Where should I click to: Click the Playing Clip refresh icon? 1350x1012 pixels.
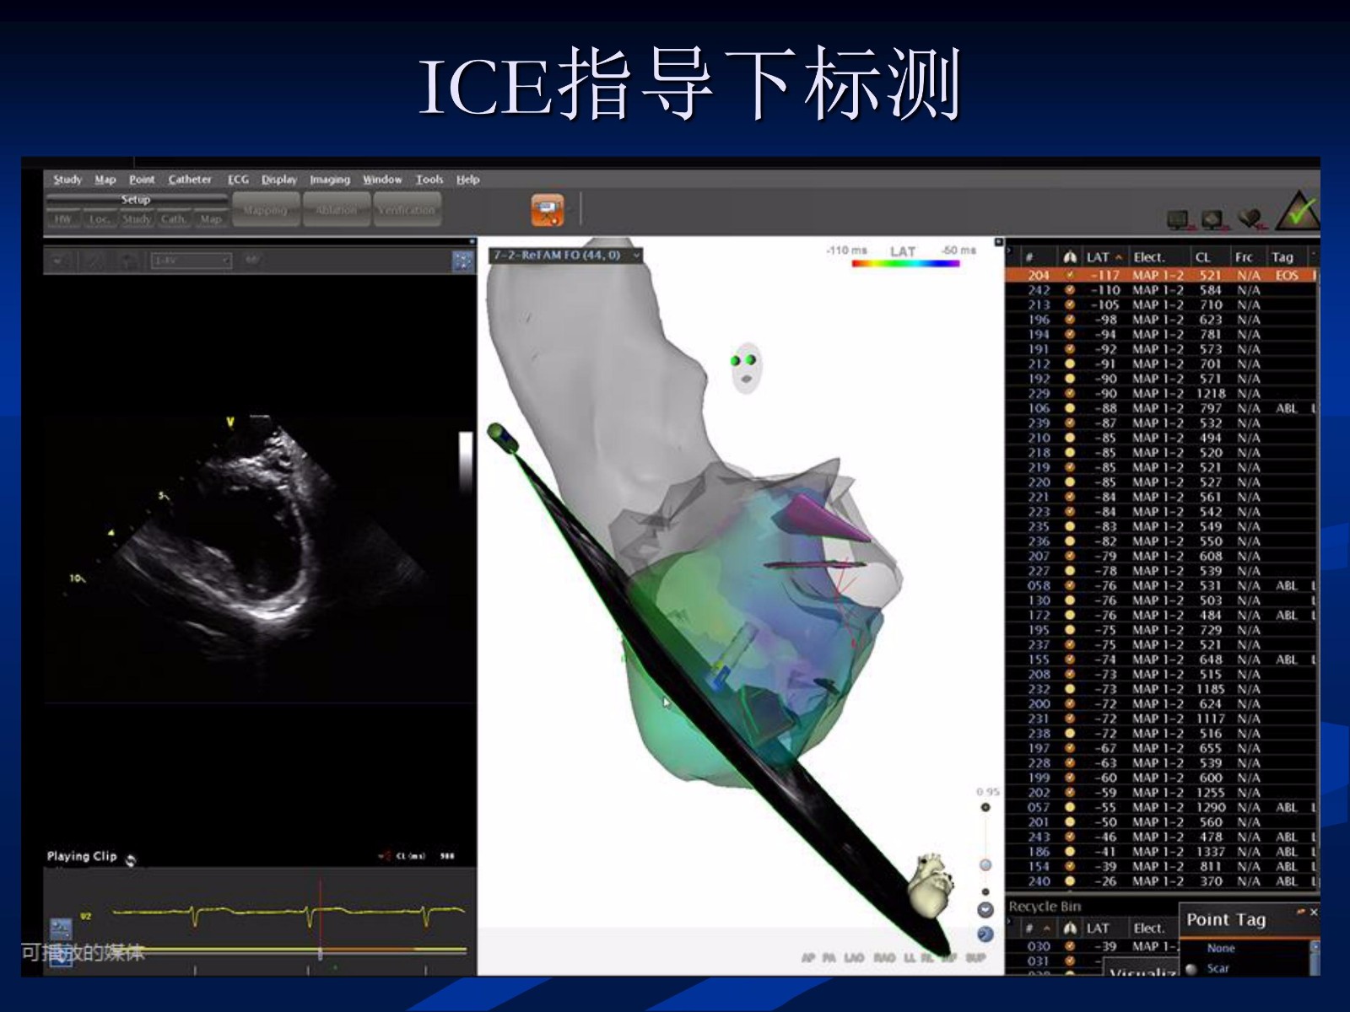131,860
